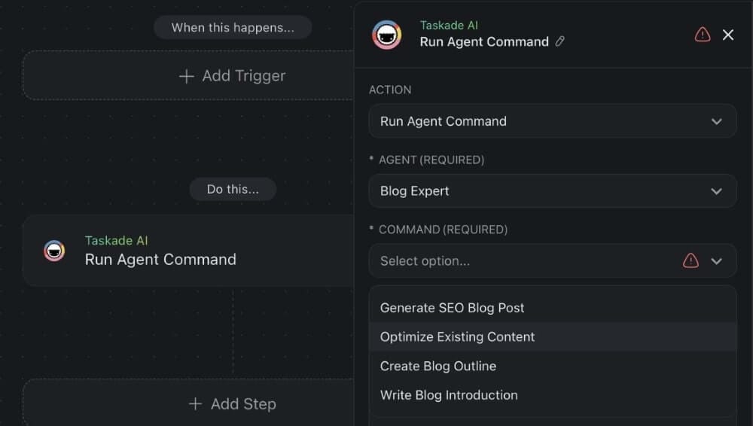Pick the Create Blog Outline command
The height and width of the screenshot is (426, 753).
point(437,367)
